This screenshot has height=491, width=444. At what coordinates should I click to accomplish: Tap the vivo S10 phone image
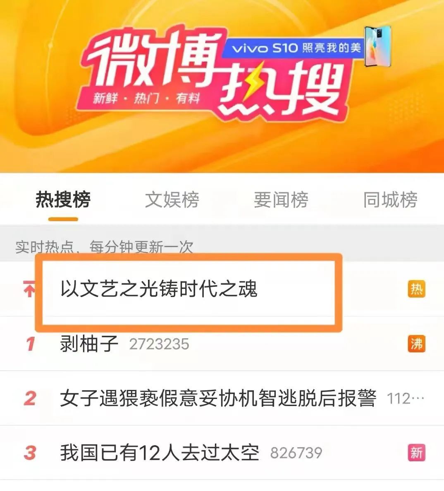pos(377,46)
